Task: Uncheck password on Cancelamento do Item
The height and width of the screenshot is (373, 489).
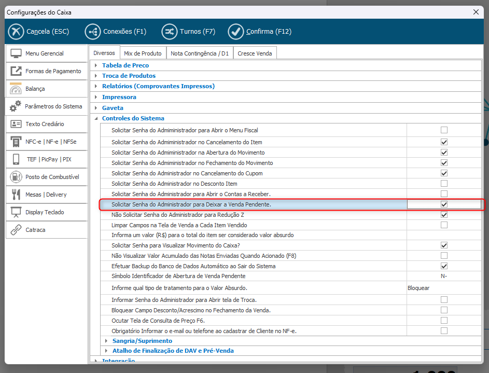Action: click(x=444, y=142)
